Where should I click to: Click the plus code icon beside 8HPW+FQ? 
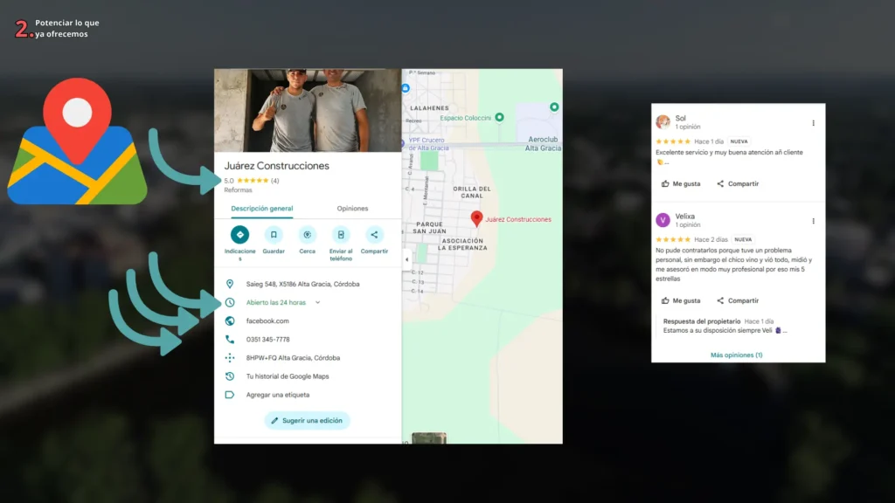click(230, 357)
